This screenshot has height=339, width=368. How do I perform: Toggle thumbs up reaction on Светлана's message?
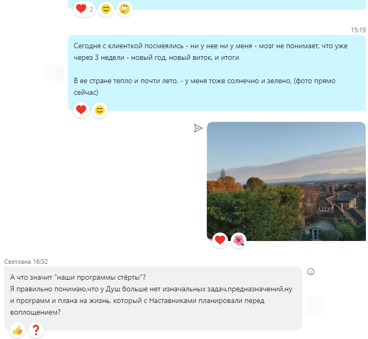(x=18, y=331)
